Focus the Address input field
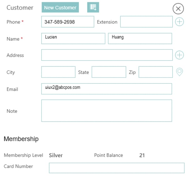 click(107, 55)
